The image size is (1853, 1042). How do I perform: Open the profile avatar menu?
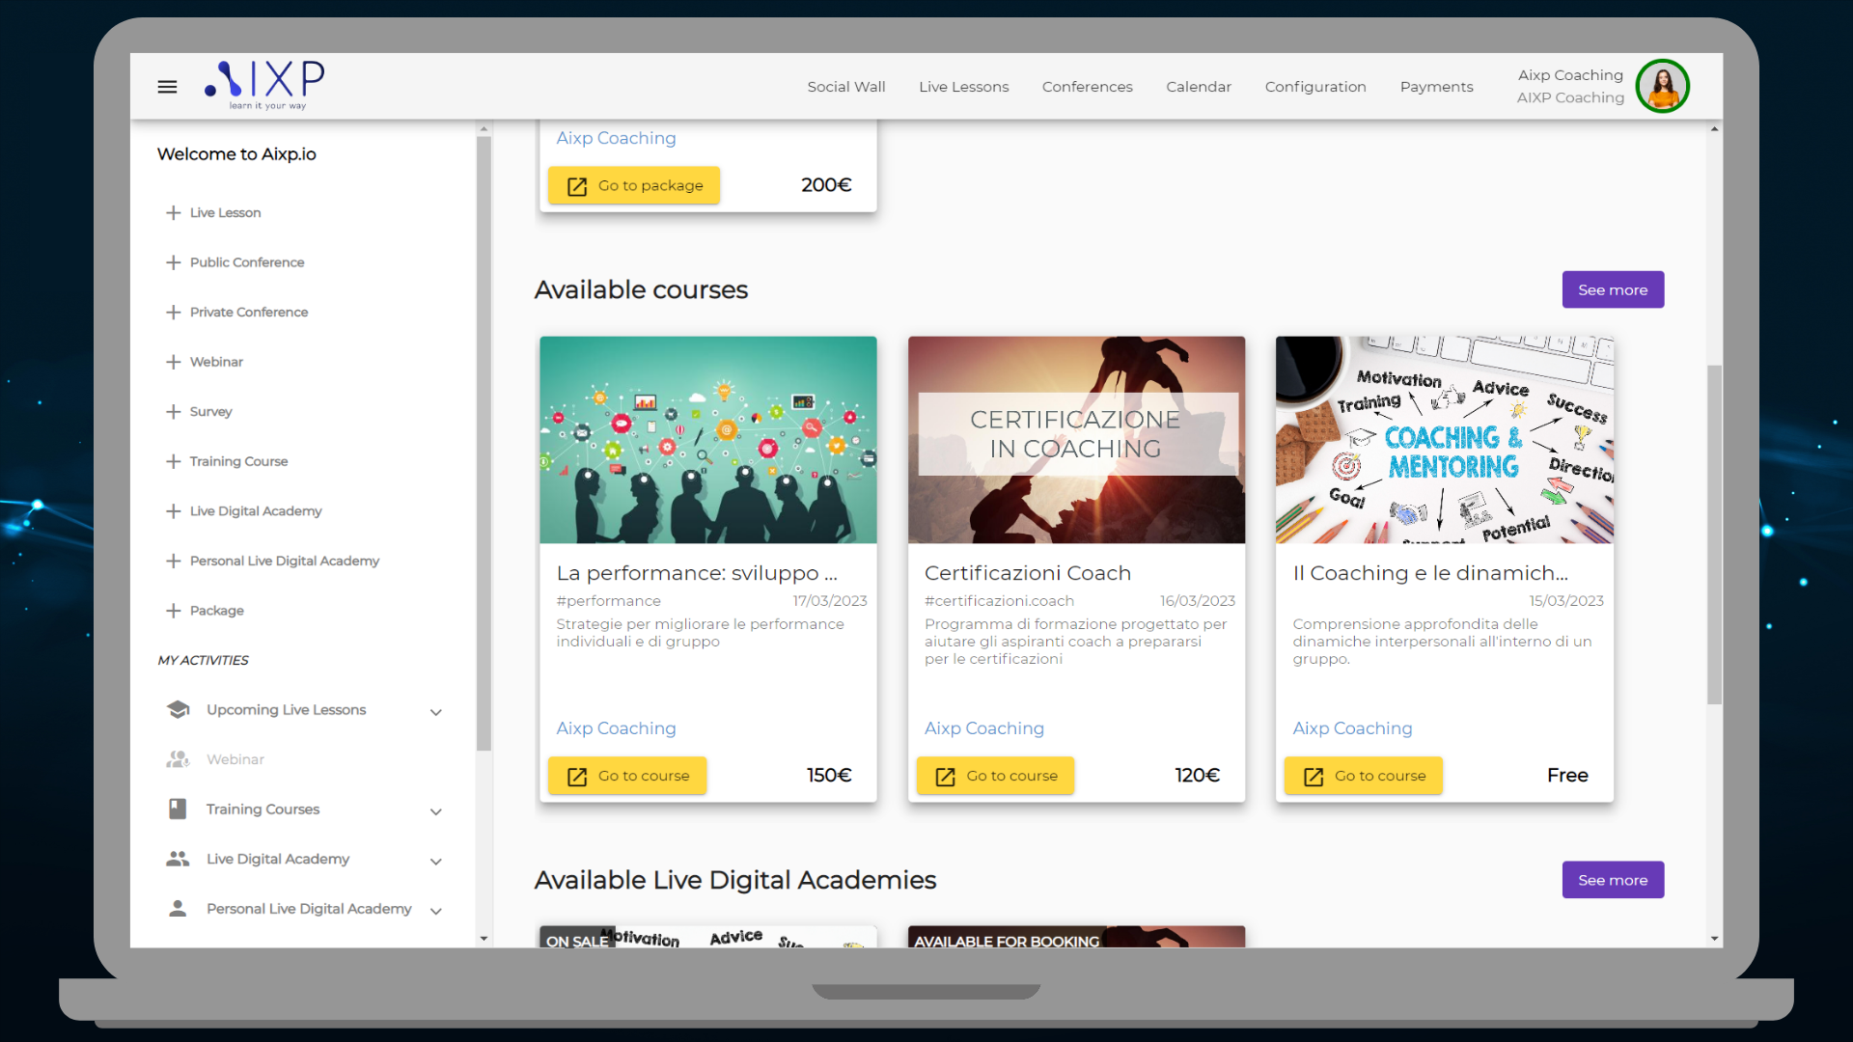click(1662, 86)
